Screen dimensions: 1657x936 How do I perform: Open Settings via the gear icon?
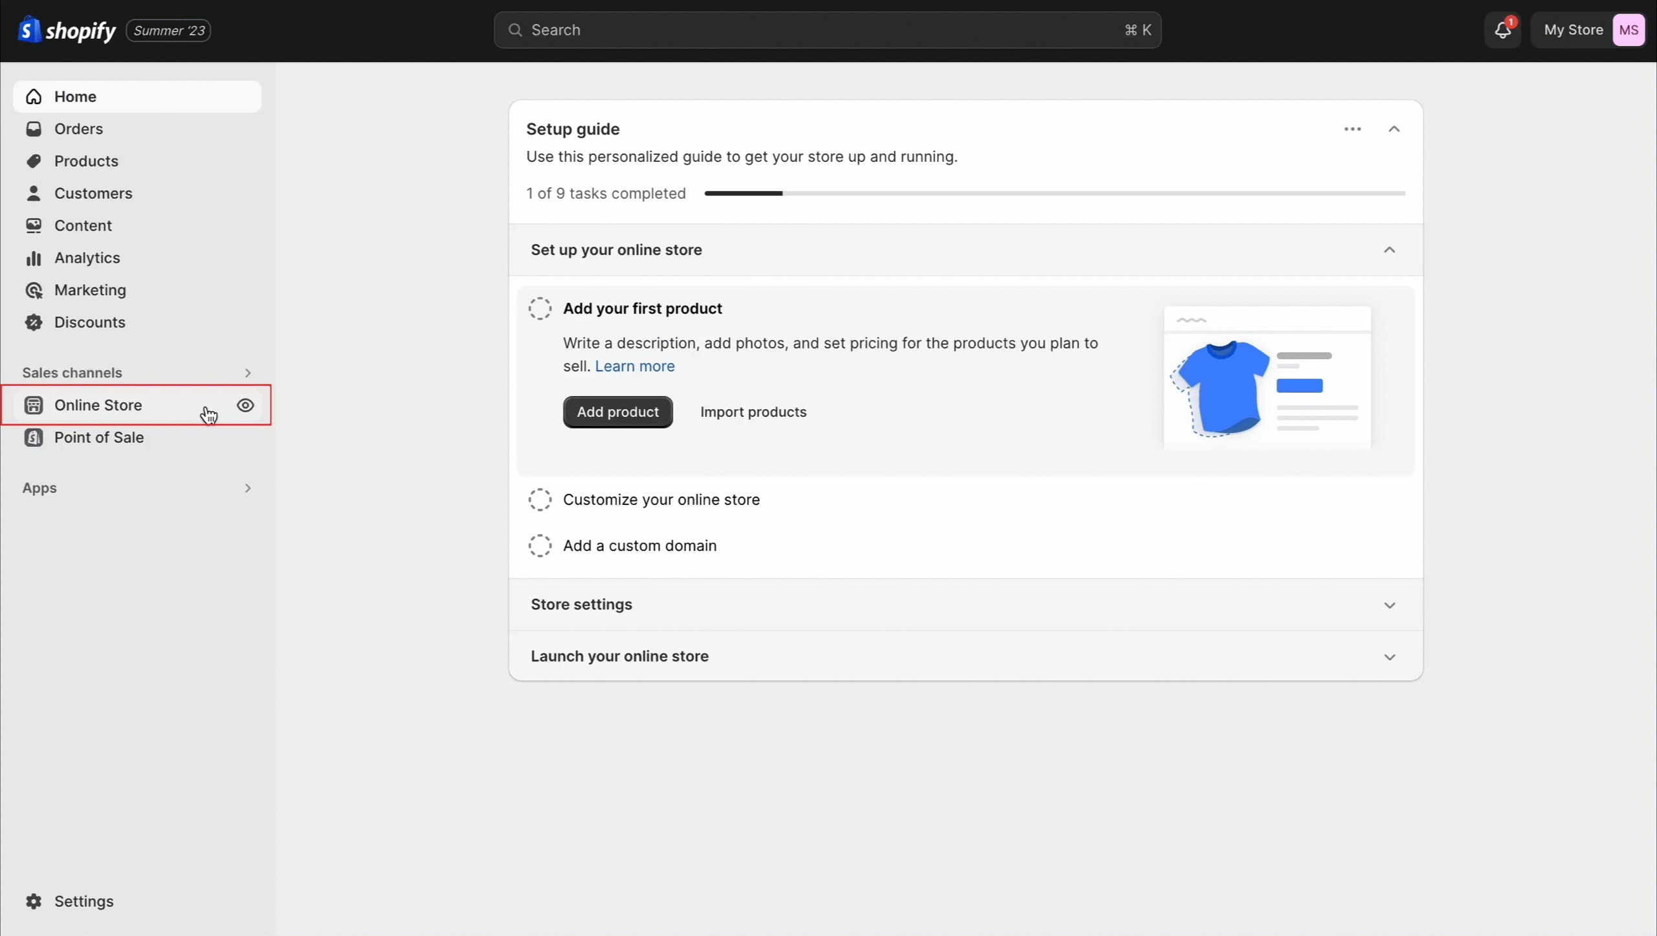pos(34,901)
